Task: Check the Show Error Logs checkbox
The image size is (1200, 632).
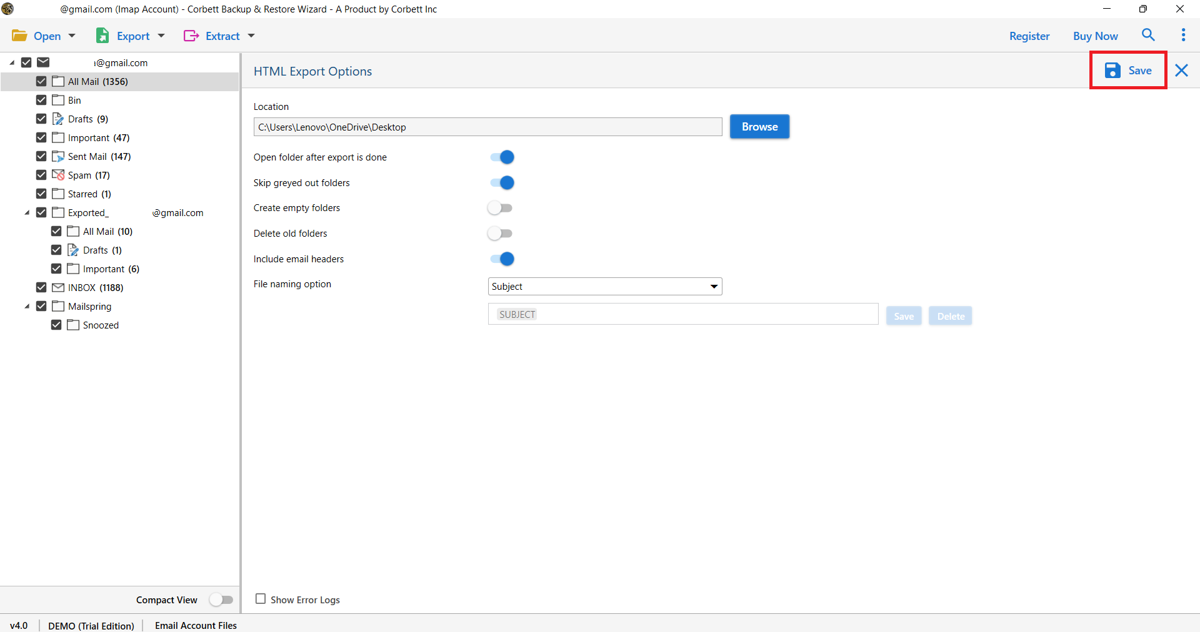Action: pos(261,599)
